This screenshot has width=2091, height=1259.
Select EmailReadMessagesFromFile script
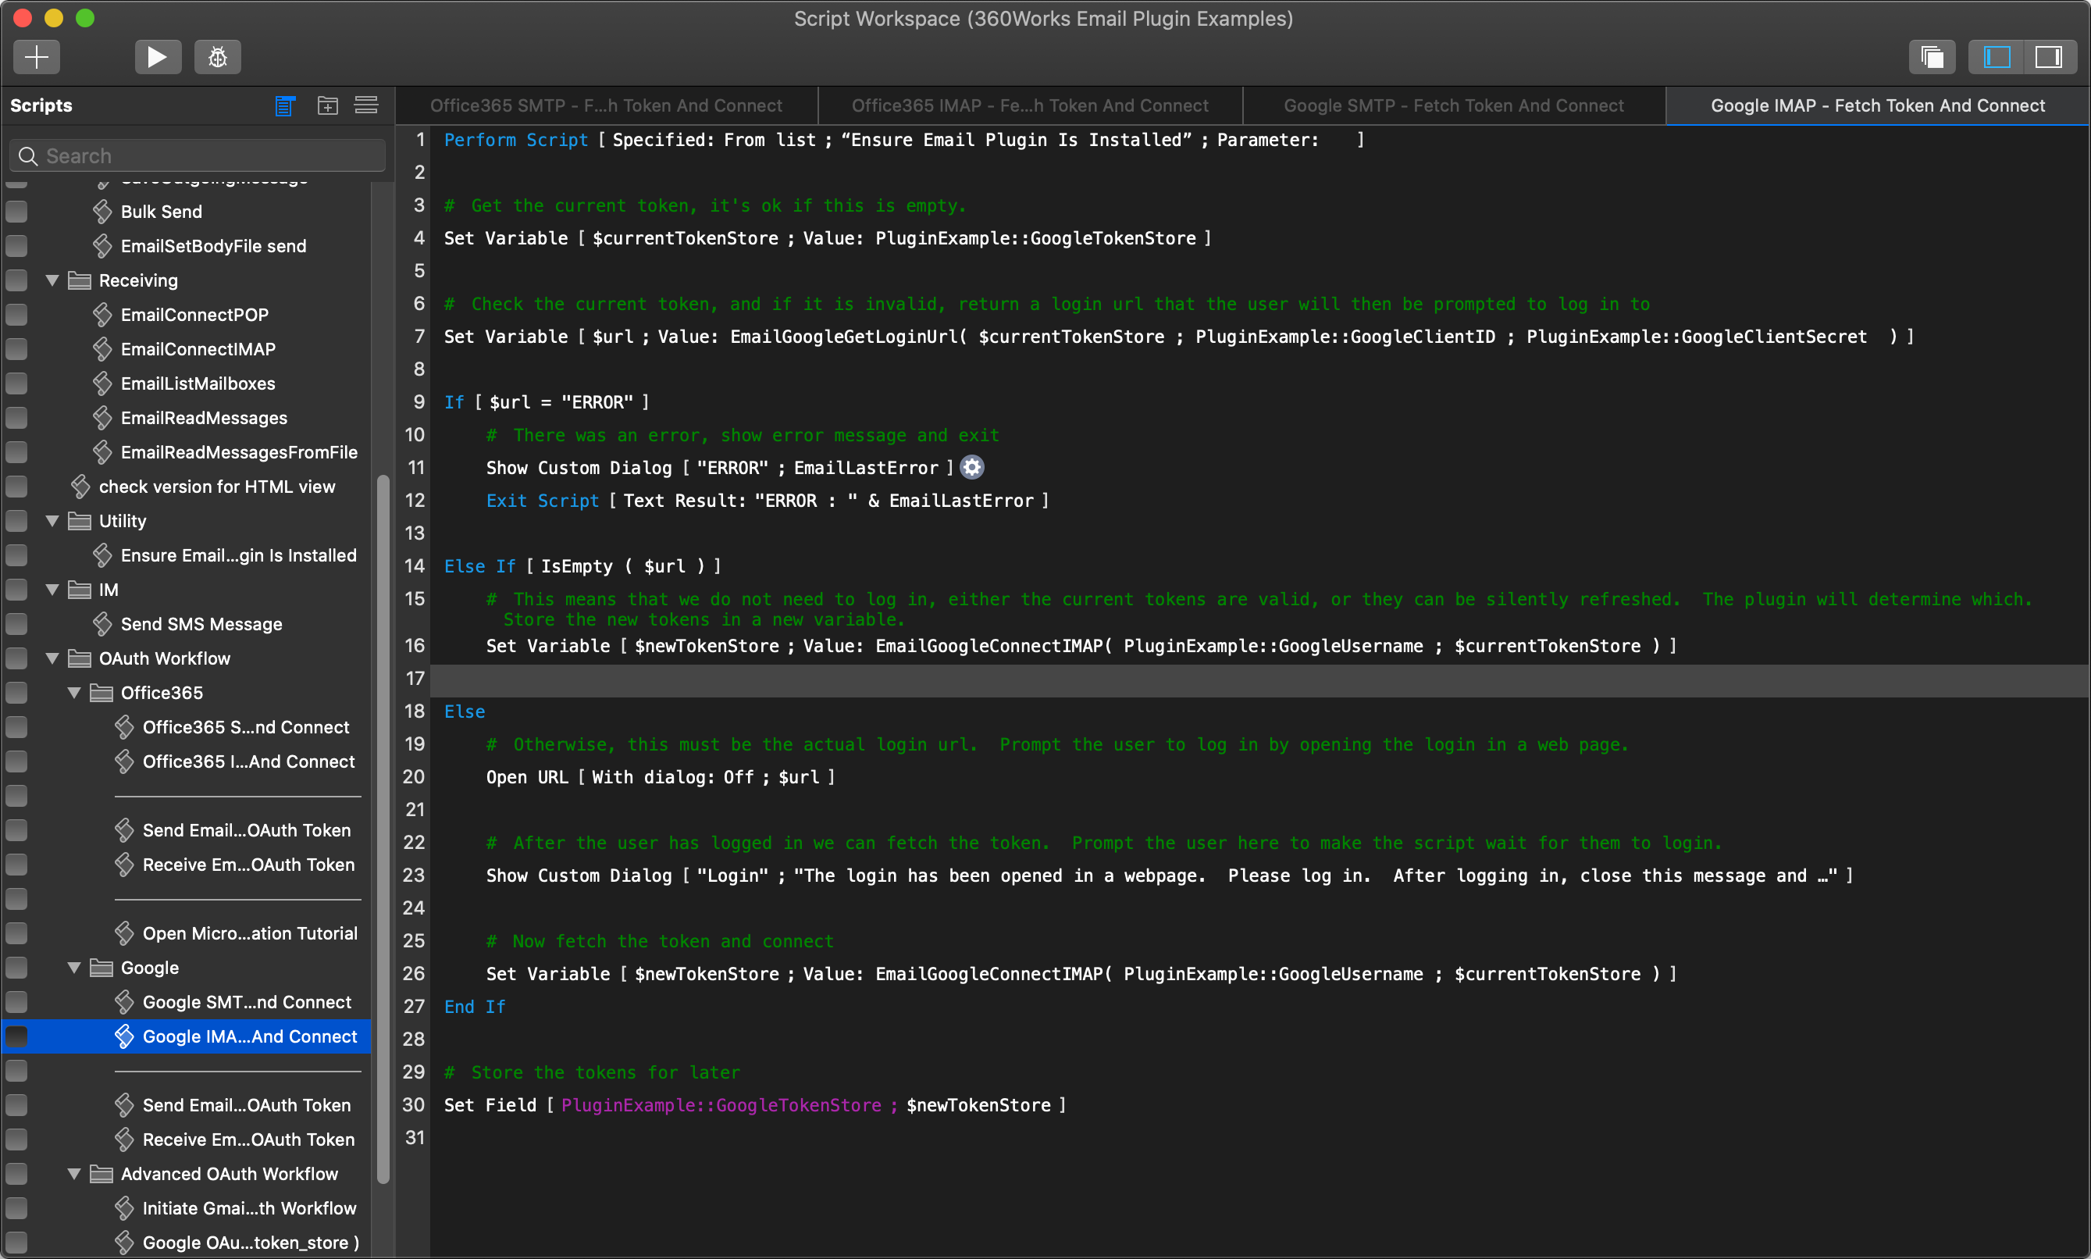click(239, 452)
